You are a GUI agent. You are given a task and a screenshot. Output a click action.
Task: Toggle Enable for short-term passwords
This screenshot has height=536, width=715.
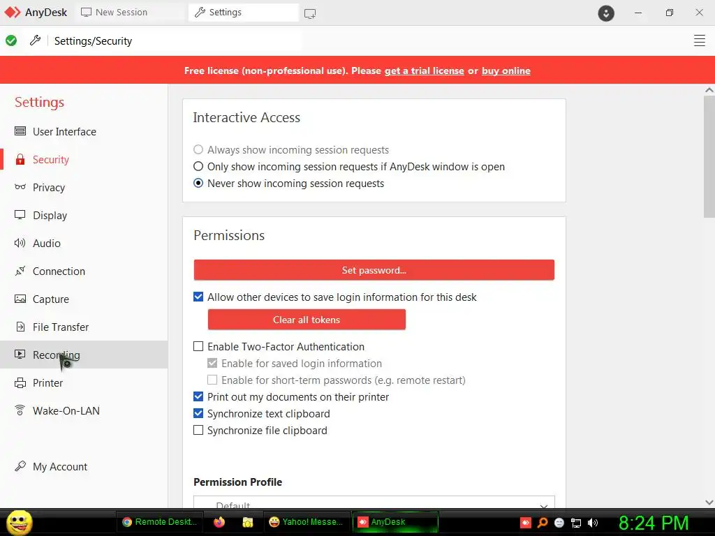click(x=212, y=380)
